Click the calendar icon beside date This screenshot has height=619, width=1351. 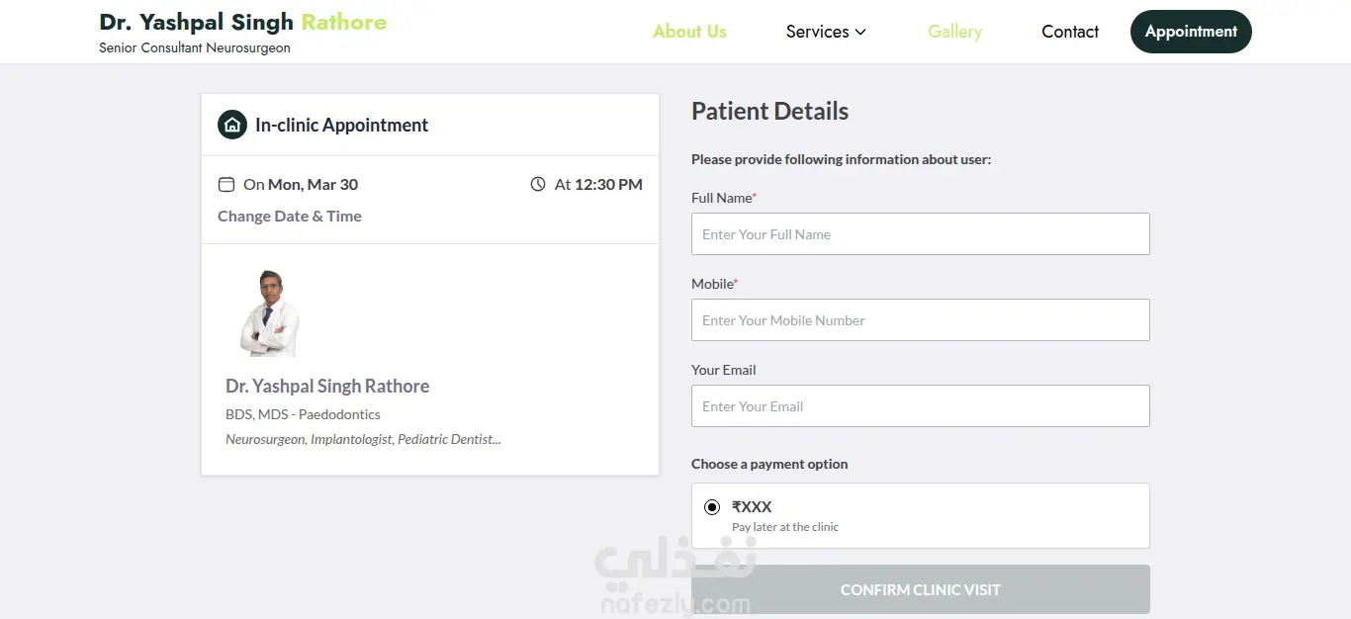coord(226,184)
